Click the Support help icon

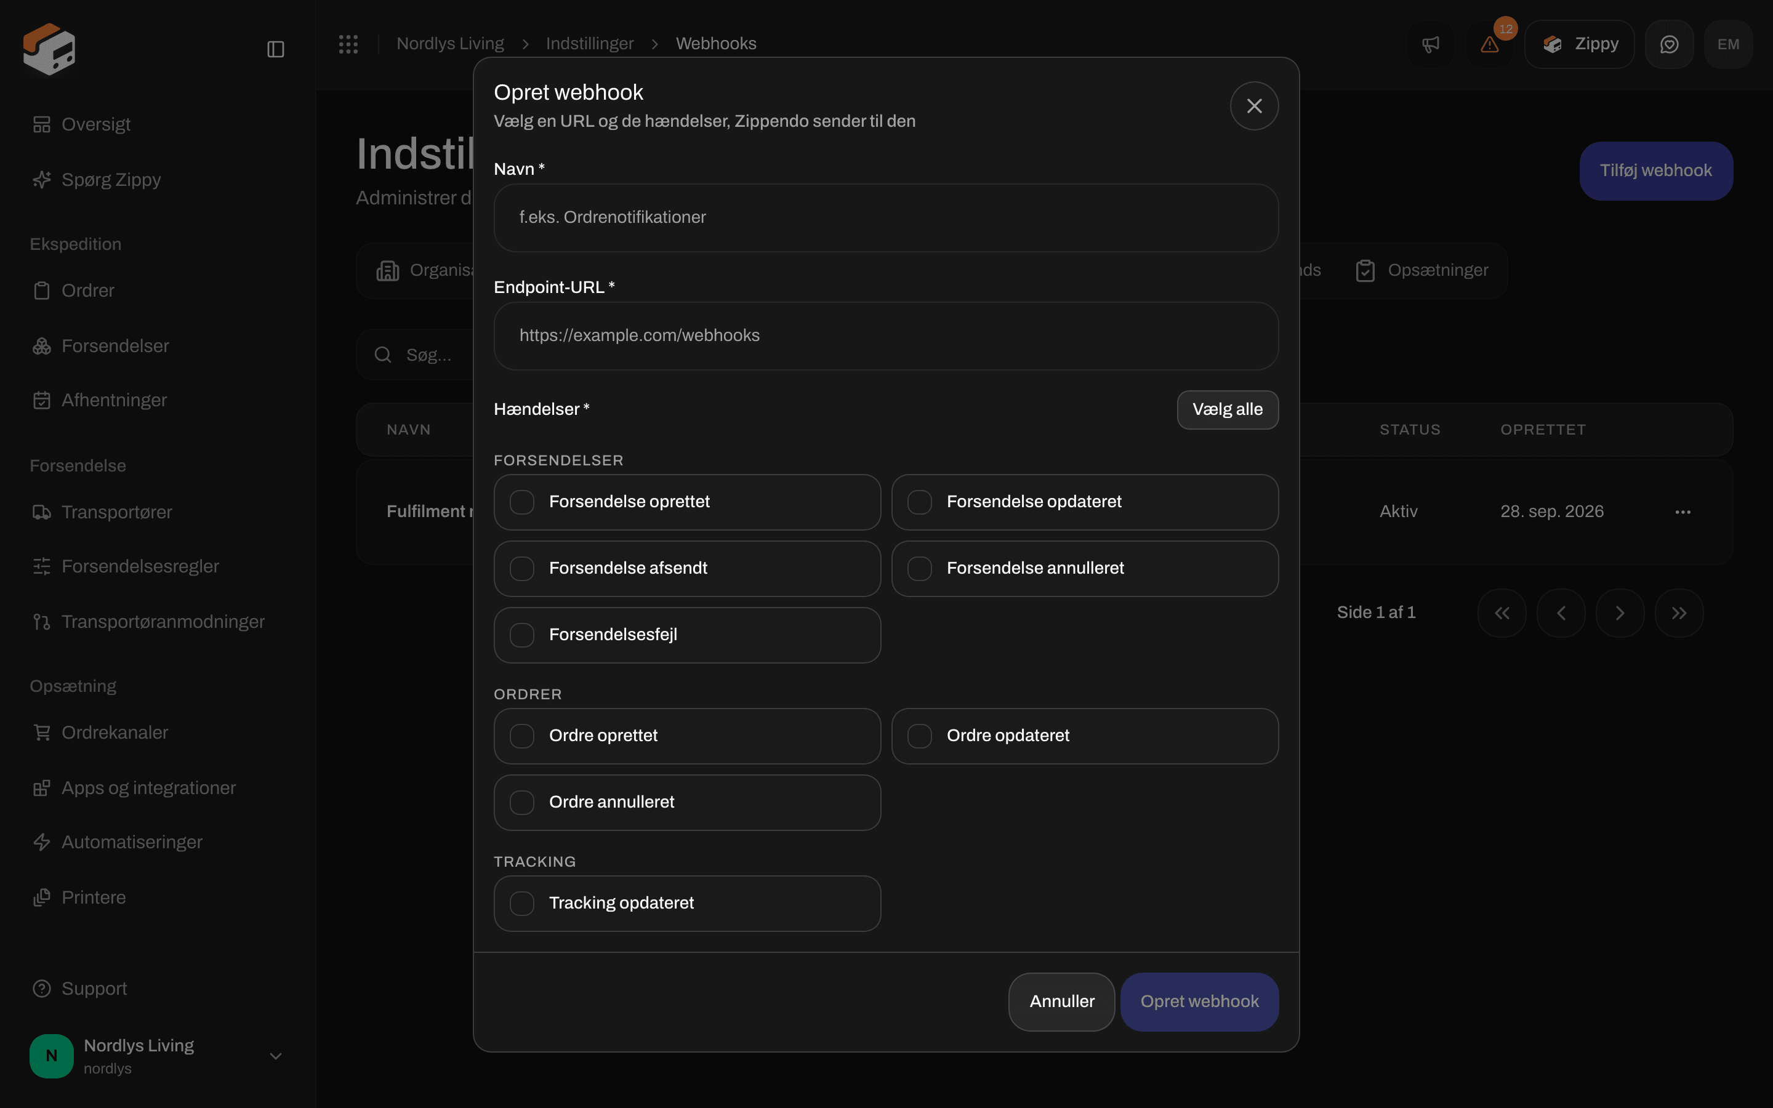click(x=42, y=989)
